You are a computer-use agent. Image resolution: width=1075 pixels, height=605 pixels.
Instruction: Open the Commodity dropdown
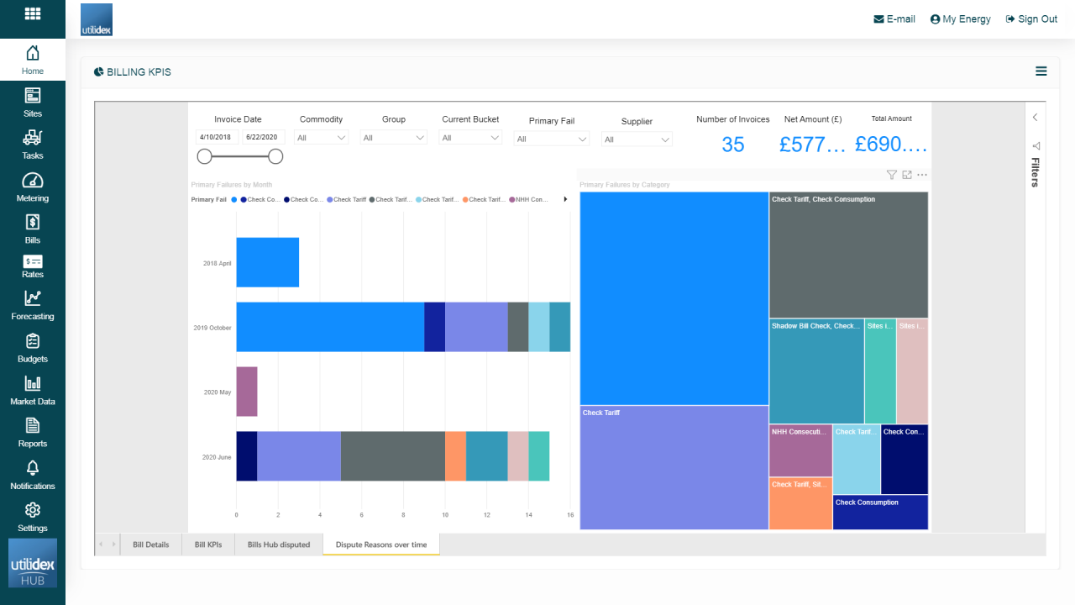[320, 137]
